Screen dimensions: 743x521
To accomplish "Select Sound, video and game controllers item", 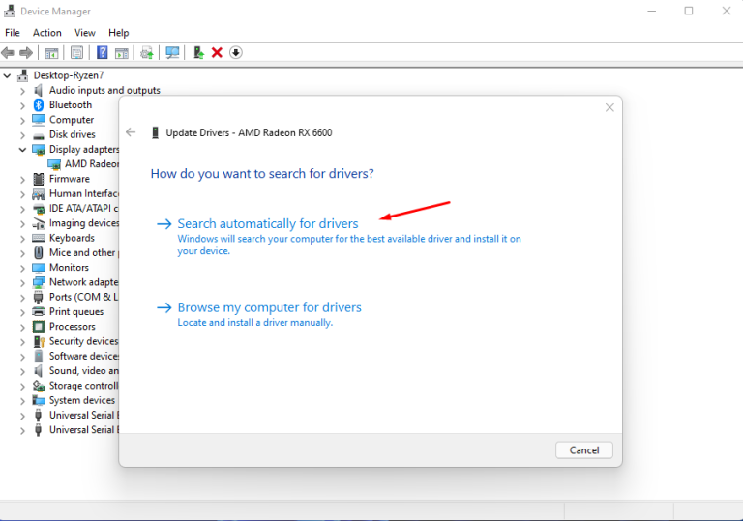I will coord(84,371).
